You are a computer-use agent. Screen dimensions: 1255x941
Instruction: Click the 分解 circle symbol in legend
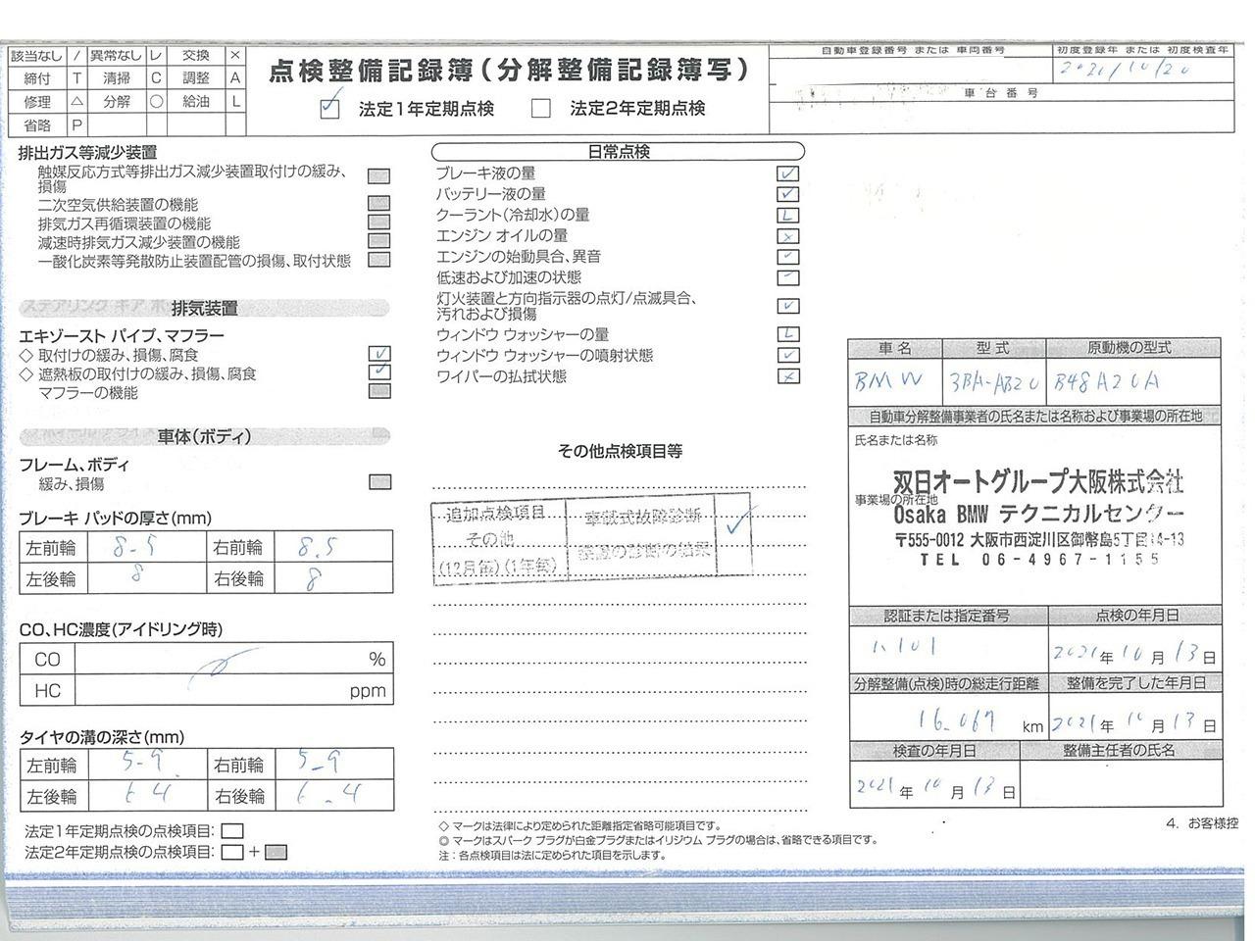156,101
